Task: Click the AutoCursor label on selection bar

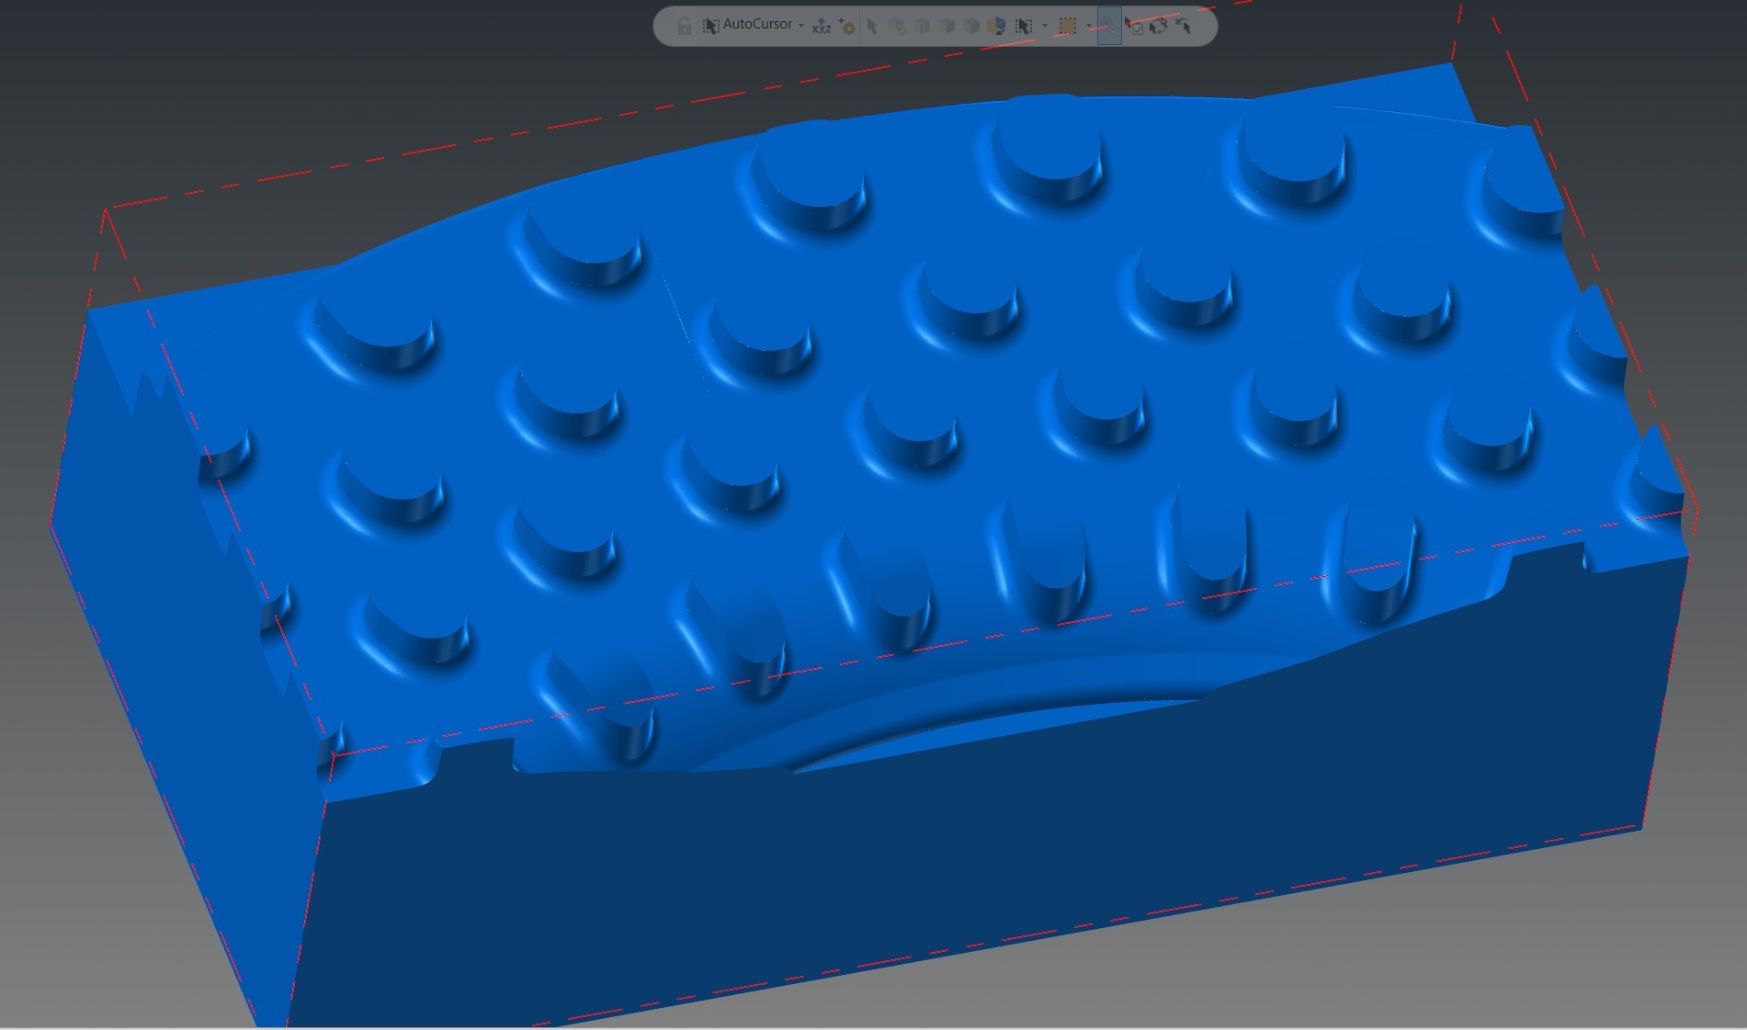Action: pyautogui.click(x=758, y=24)
